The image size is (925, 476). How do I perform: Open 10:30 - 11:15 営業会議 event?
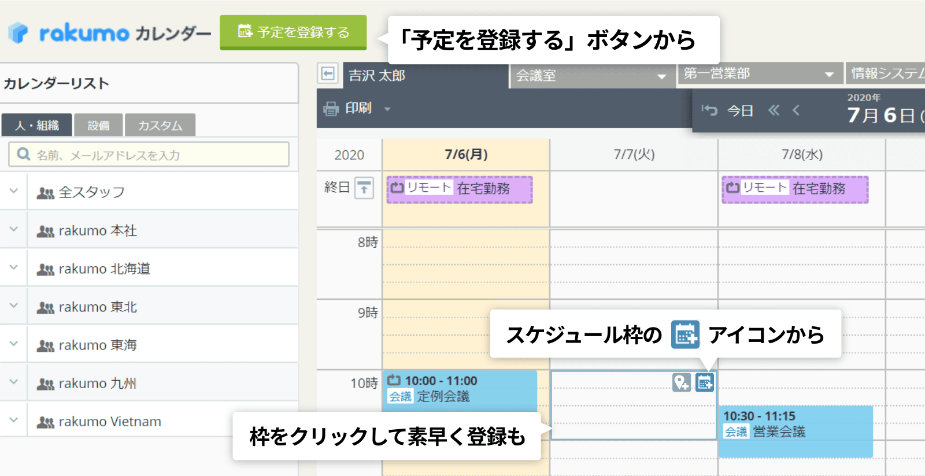(x=795, y=431)
